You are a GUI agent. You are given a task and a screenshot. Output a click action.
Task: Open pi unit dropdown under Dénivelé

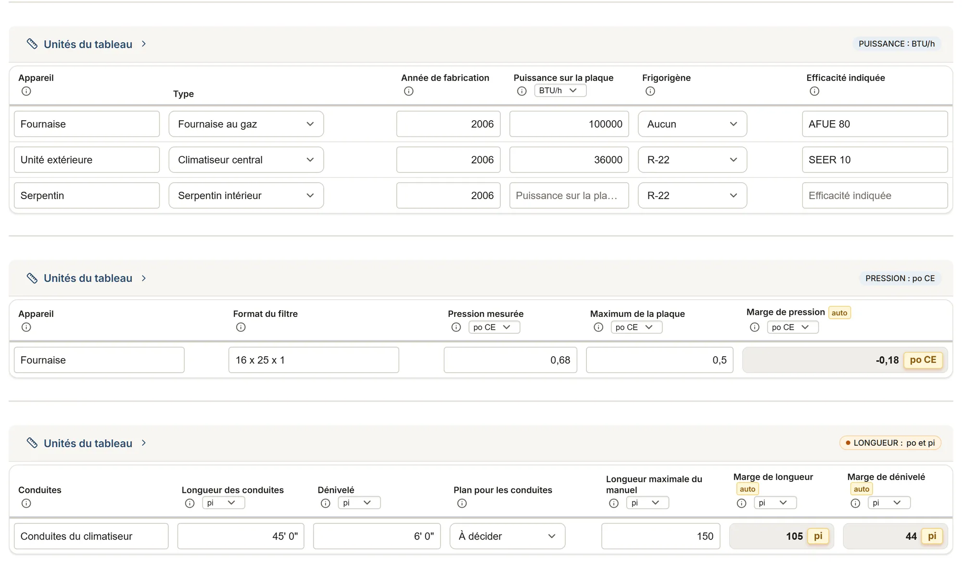point(359,502)
